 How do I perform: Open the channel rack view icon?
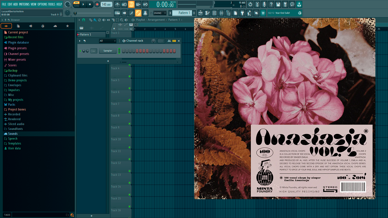214,13
